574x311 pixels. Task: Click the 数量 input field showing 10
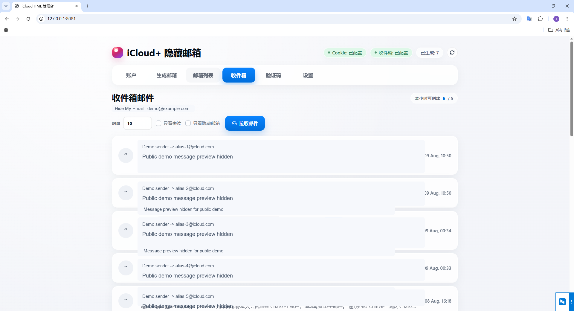click(x=138, y=123)
